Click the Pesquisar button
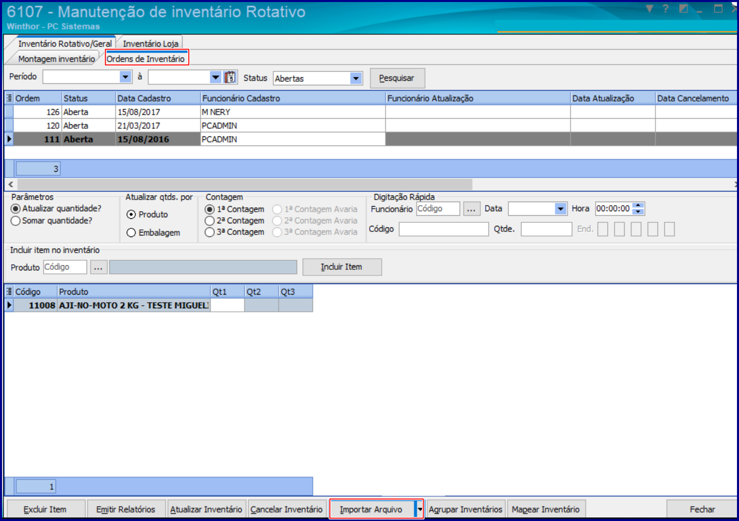 click(397, 78)
